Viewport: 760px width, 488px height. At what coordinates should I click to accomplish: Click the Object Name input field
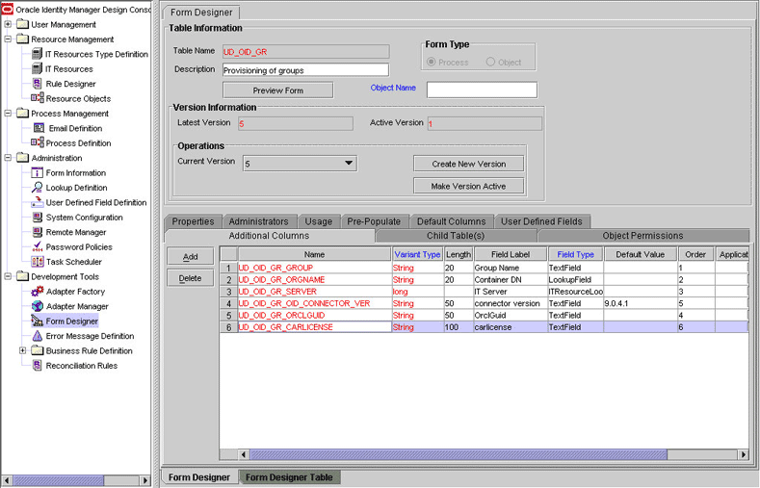coord(482,90)
